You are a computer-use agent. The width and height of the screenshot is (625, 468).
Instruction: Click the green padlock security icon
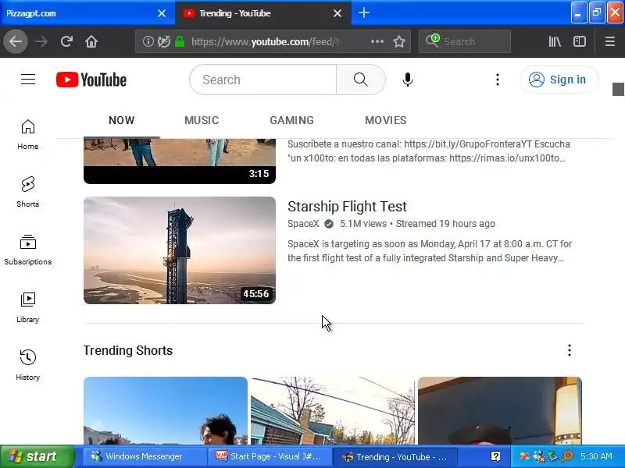pos(180,41)
